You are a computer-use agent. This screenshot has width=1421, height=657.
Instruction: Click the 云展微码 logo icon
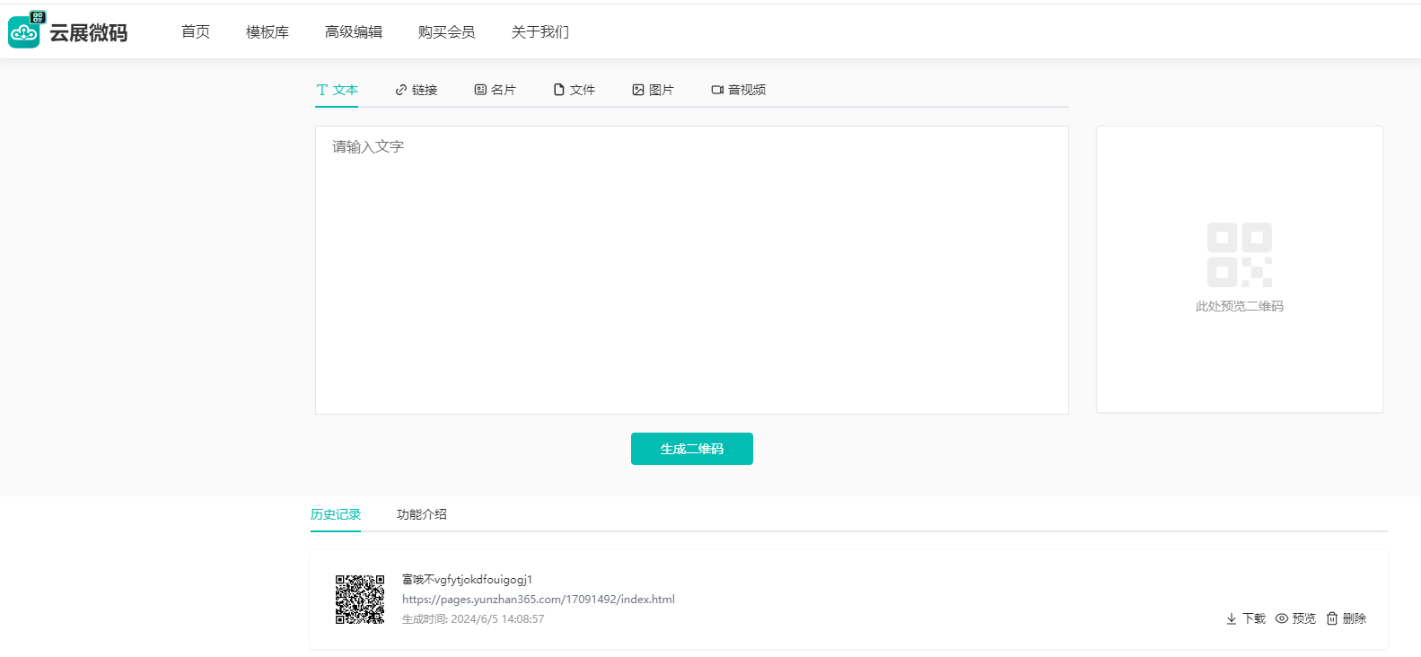click(26, 30)
